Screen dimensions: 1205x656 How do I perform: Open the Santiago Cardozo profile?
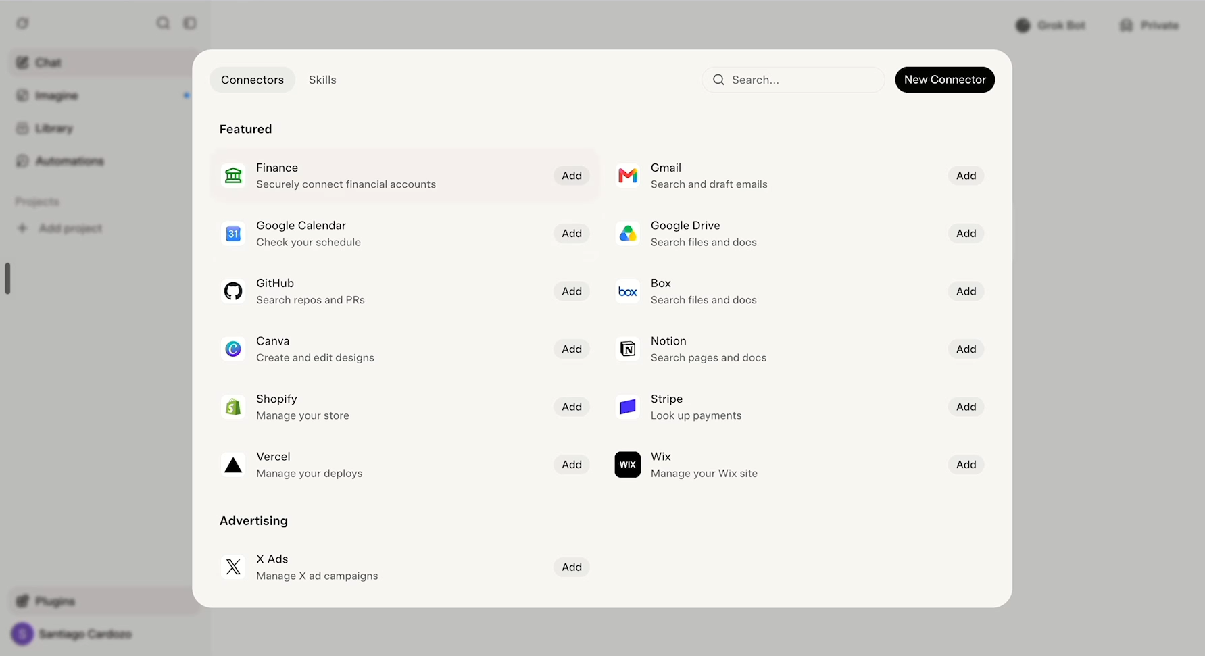[x=73, y=634]
